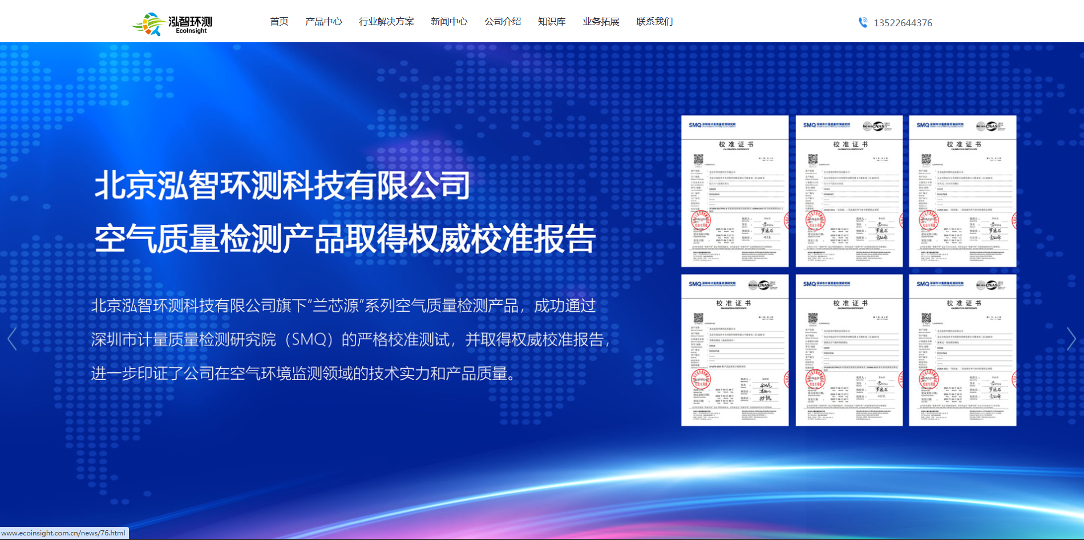The height and width of the screenshot is (540, 1084).
Task: Open the 行业解决方案 menu
Action: (386, 22)
